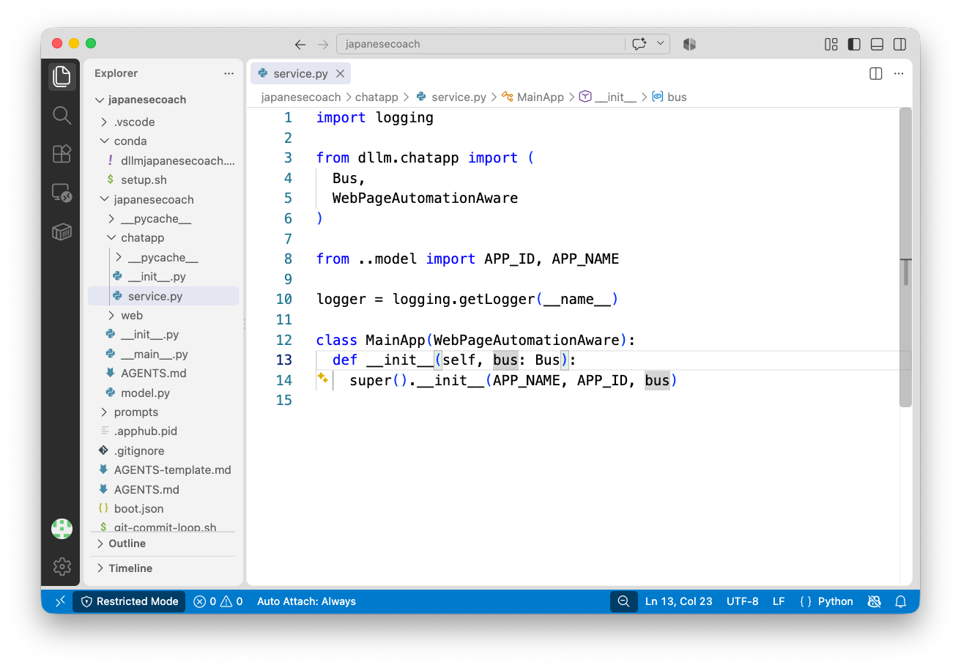Close the service.py tab
This screenshot has width=961, height=668.
(x=340, y=73)
